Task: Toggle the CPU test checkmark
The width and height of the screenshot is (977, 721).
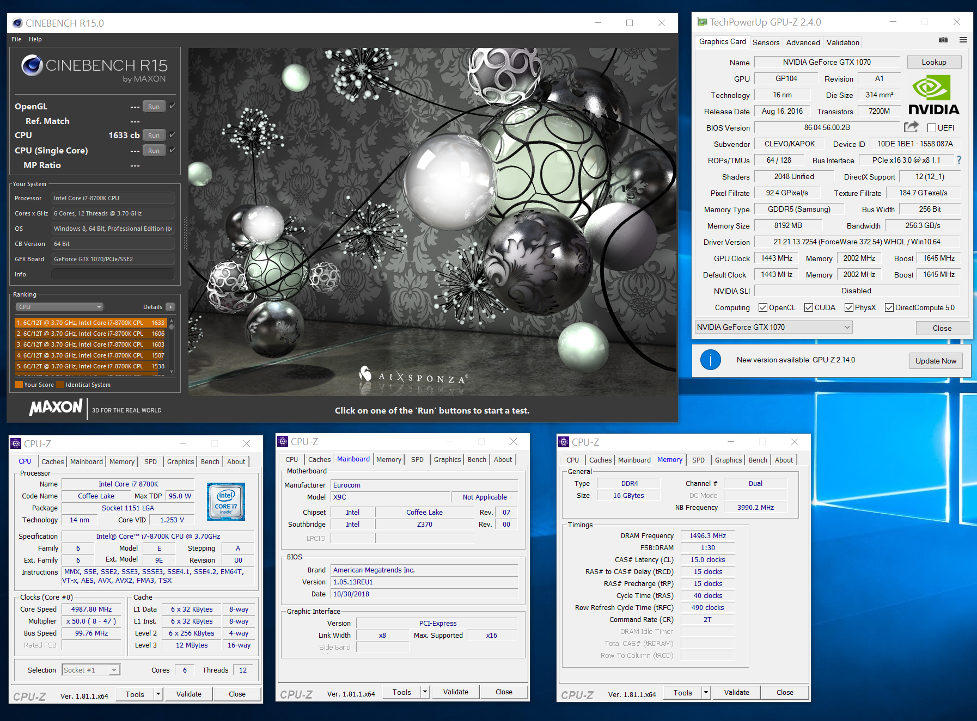Action: (172, 135)
